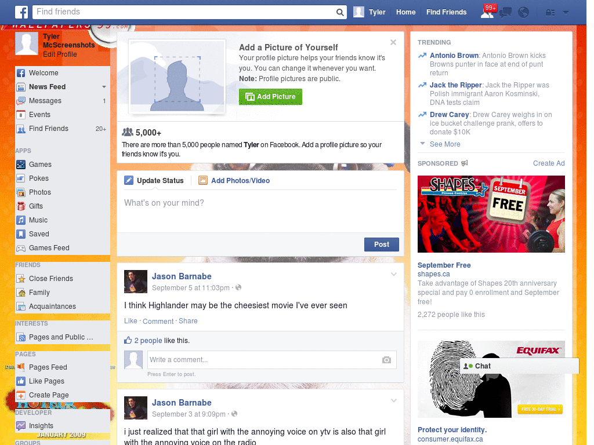Open Find Friends in top bar
The height and width of the screenshot is (445, 594).
pos(446,12)
